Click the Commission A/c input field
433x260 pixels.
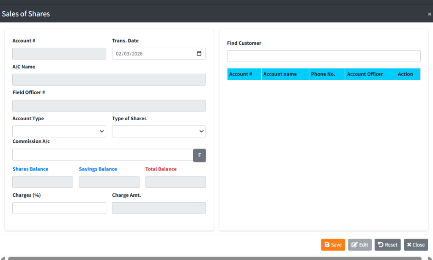tap(102, 155)
